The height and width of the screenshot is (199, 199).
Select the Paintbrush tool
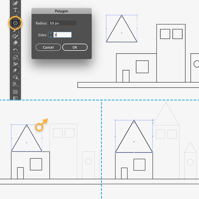tap(15, 30)
